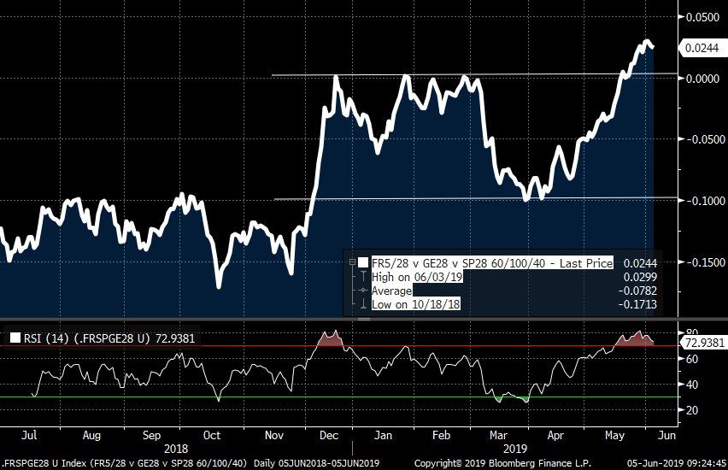Click the 2019 year label

(x=515, y=449)
